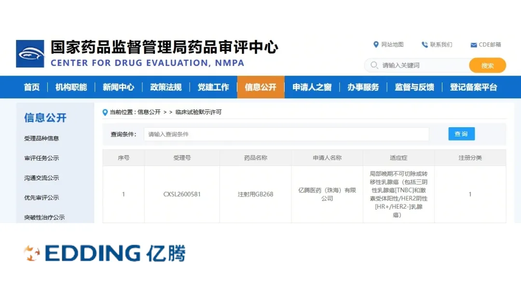Screen dimensions: 521x293
Task: Select drug name 注射用GB268 cell
Action: (256, 194)
